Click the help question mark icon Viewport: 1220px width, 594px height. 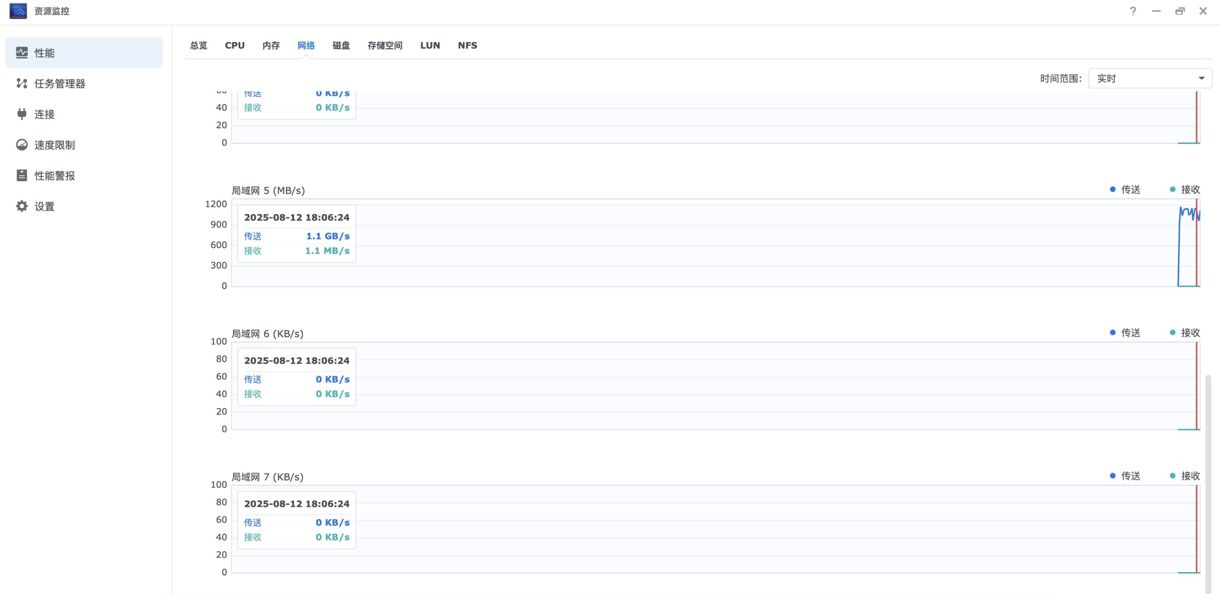[x=1133, y=11]
